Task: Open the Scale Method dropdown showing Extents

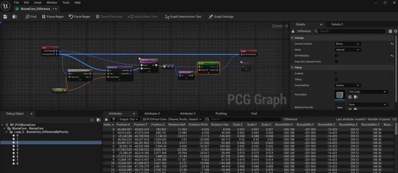Action: (347, 85)
